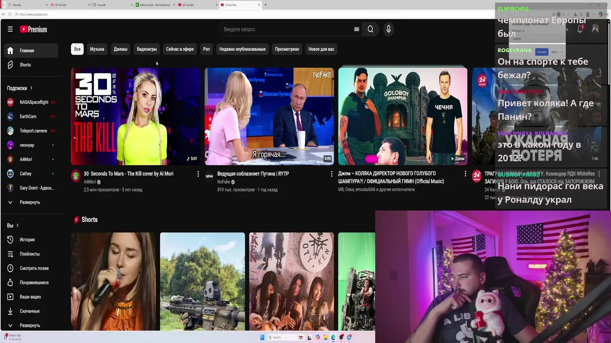The height and width of the screenshot is (343, 611).
Task: Open the AiMori subscription in the sidebar
Action: click(31, 159)
